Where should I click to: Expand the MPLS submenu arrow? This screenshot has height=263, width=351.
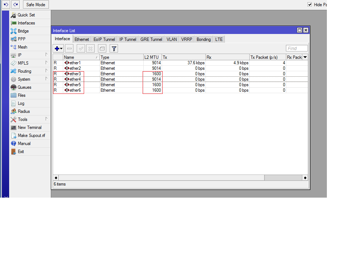(46, 62)
